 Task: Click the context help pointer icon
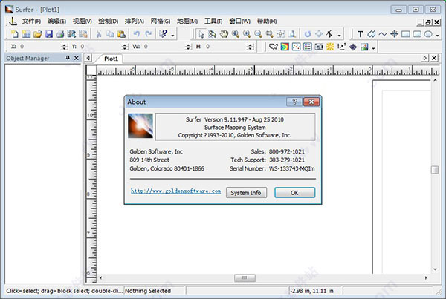pyautogui.click(x=164, y=34)
